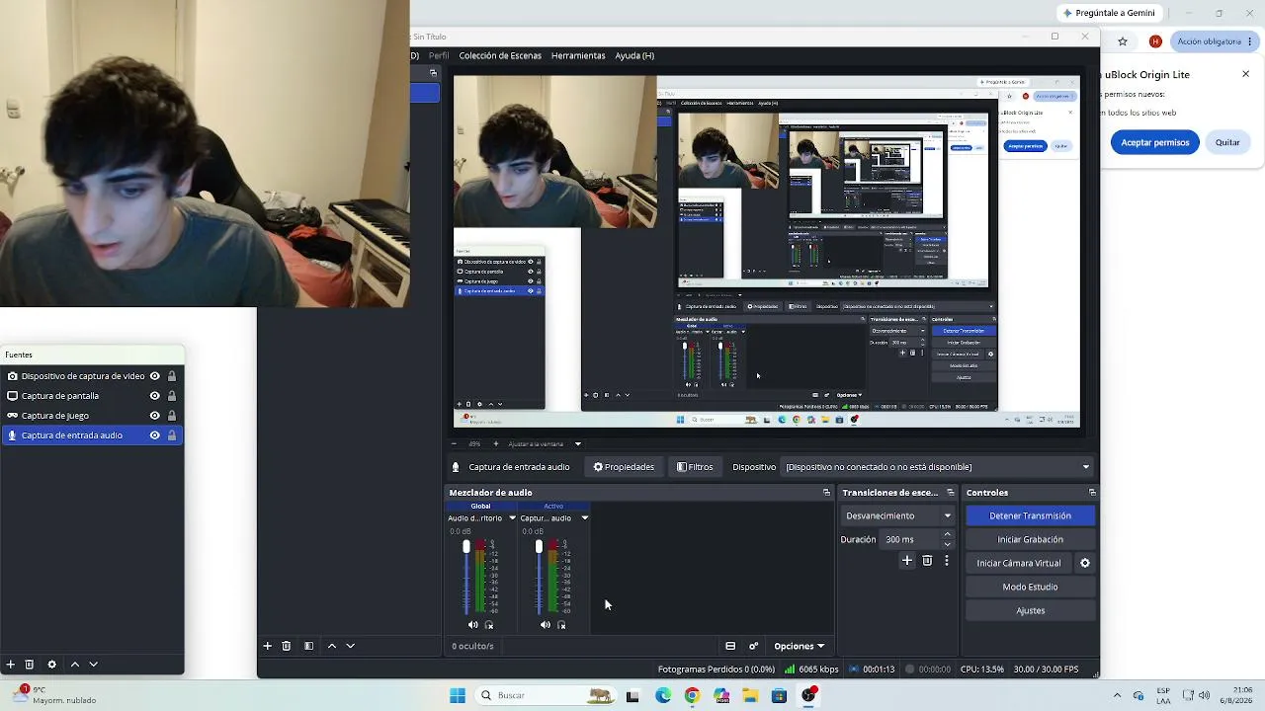Lock Dispositivo de captura de video source
The image size is (1265, 711).
click(172, 376)
